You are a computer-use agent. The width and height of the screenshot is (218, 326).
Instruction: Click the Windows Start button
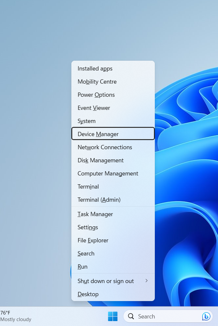113,316
